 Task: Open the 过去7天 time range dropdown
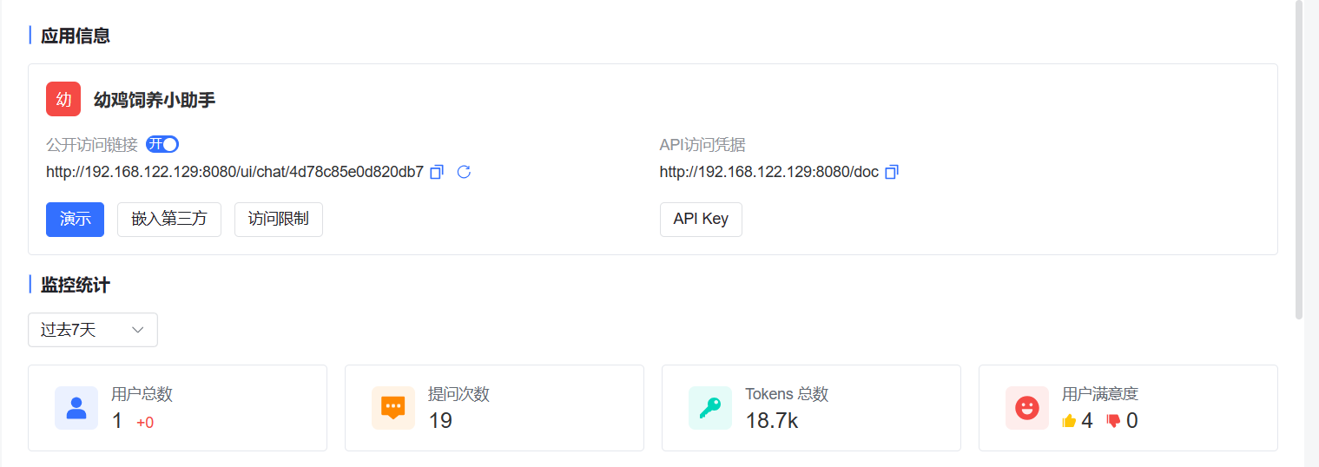(93, 330)
